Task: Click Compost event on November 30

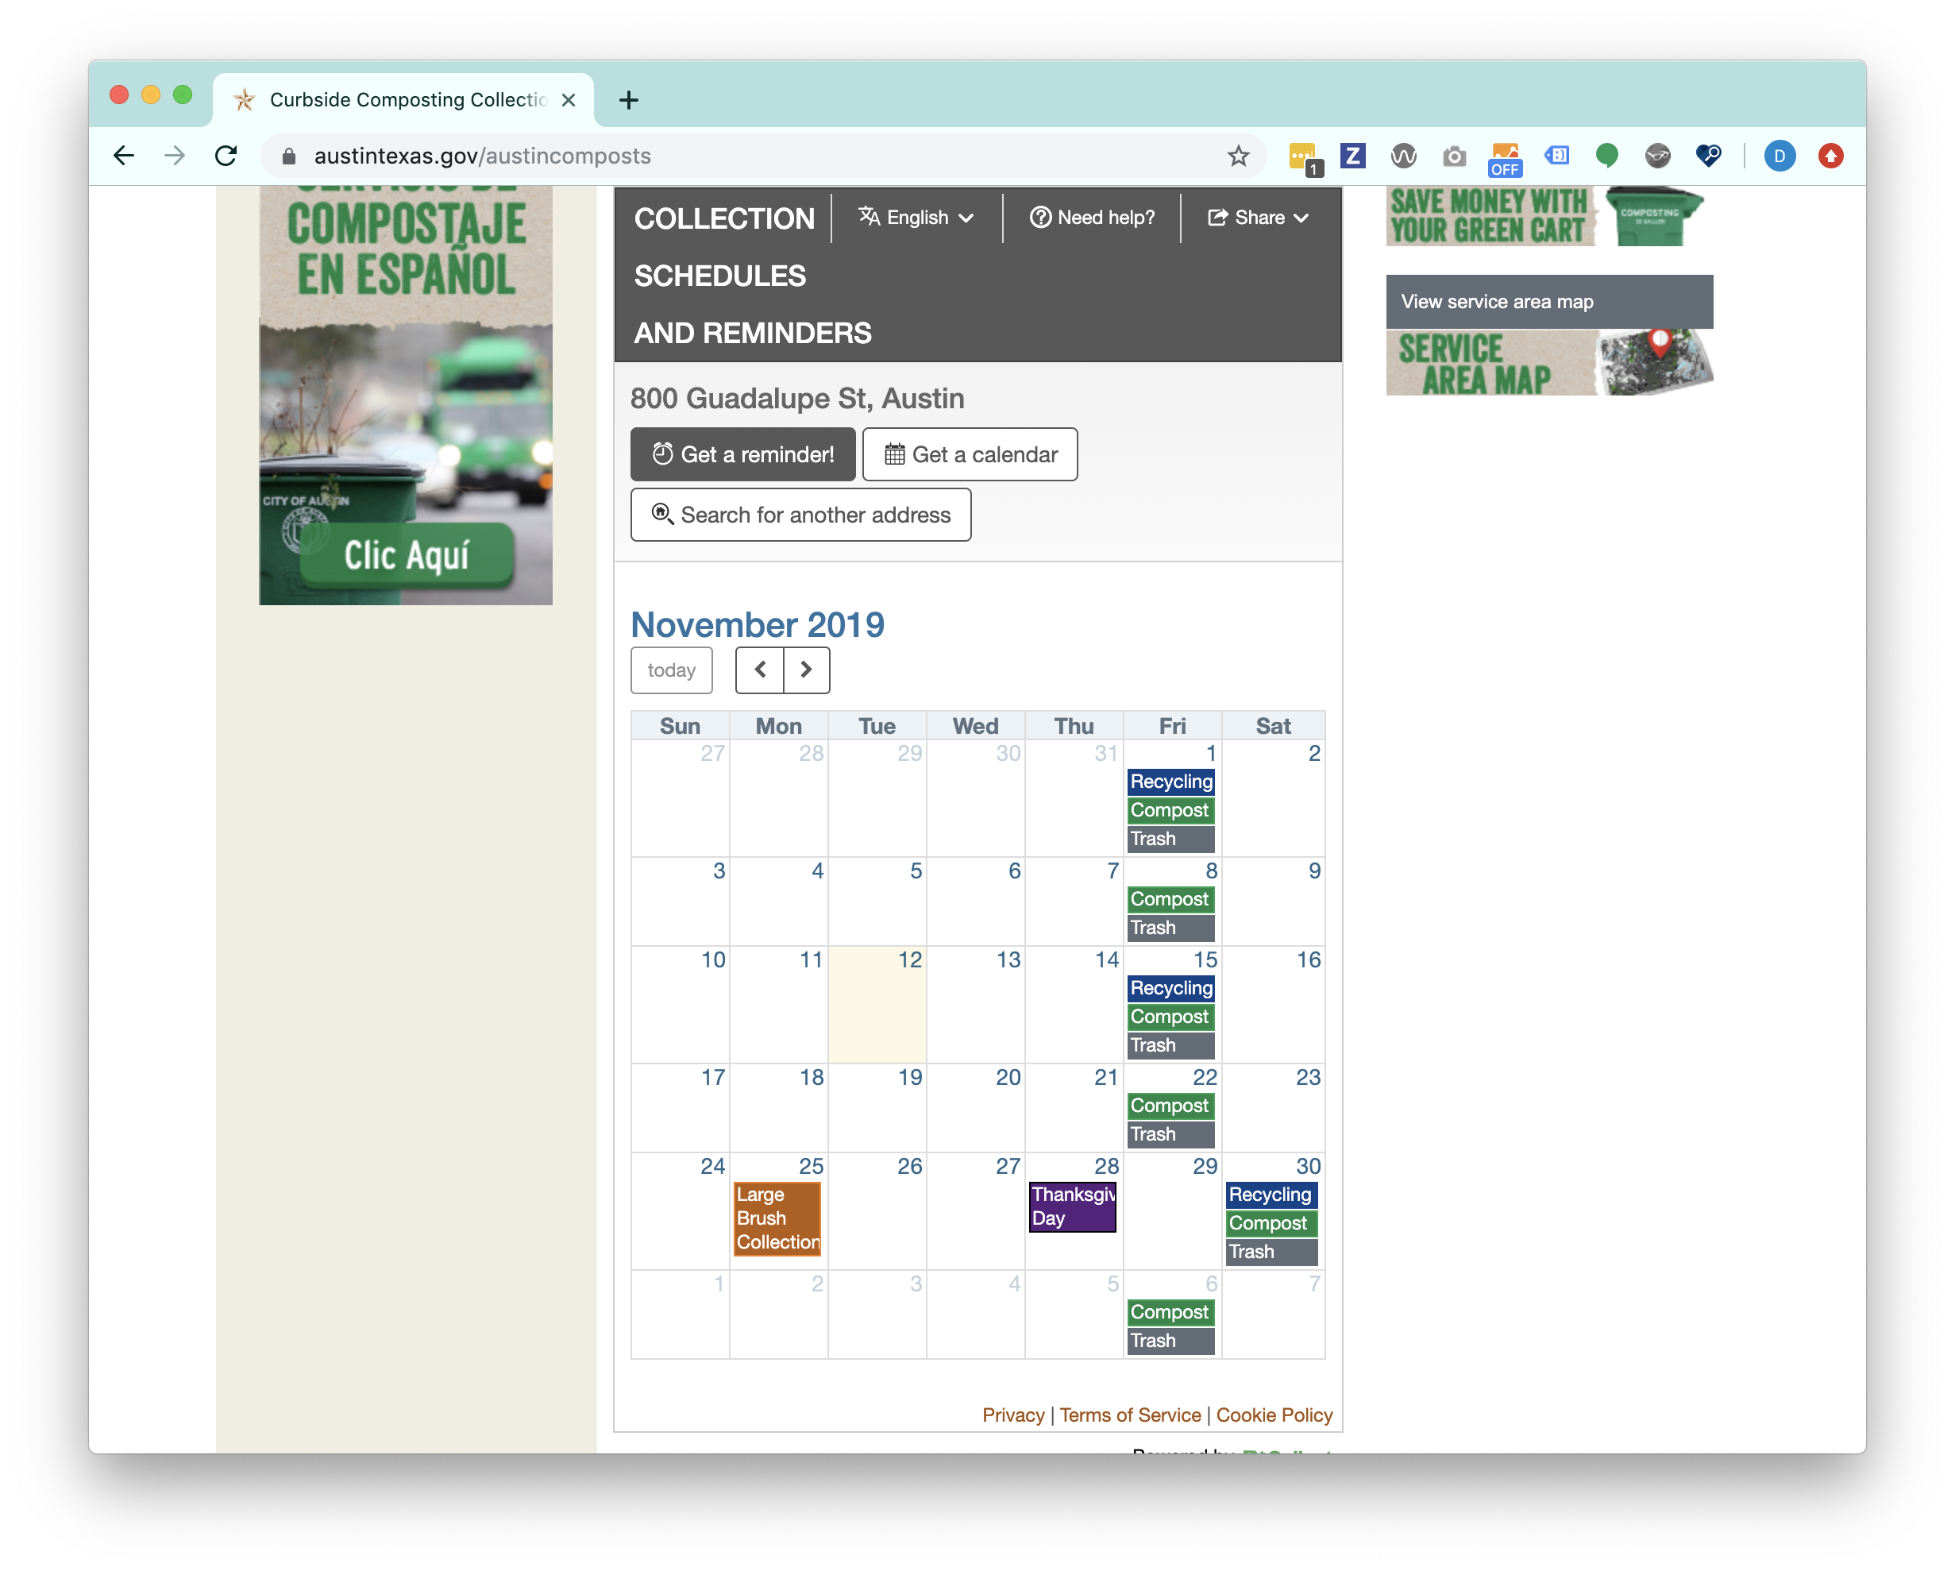Action: [1271, 1224]
